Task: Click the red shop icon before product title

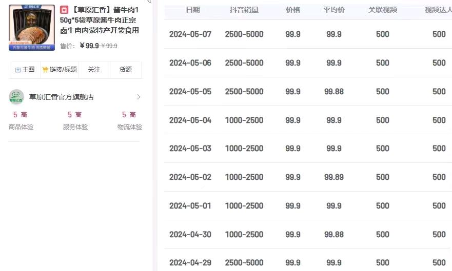Action: (x=64, y=10)
